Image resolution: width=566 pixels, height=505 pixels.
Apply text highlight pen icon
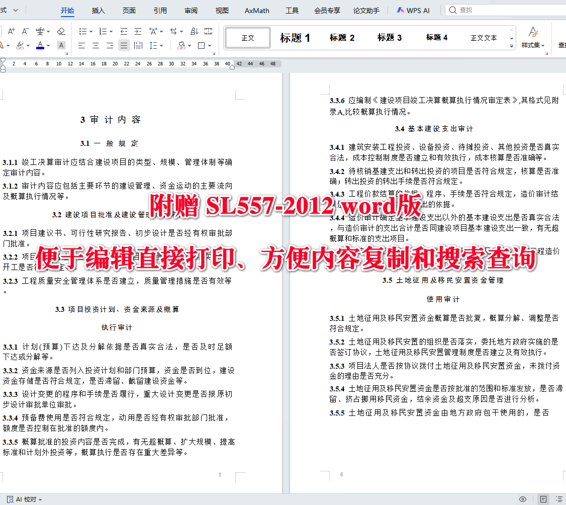20,45
